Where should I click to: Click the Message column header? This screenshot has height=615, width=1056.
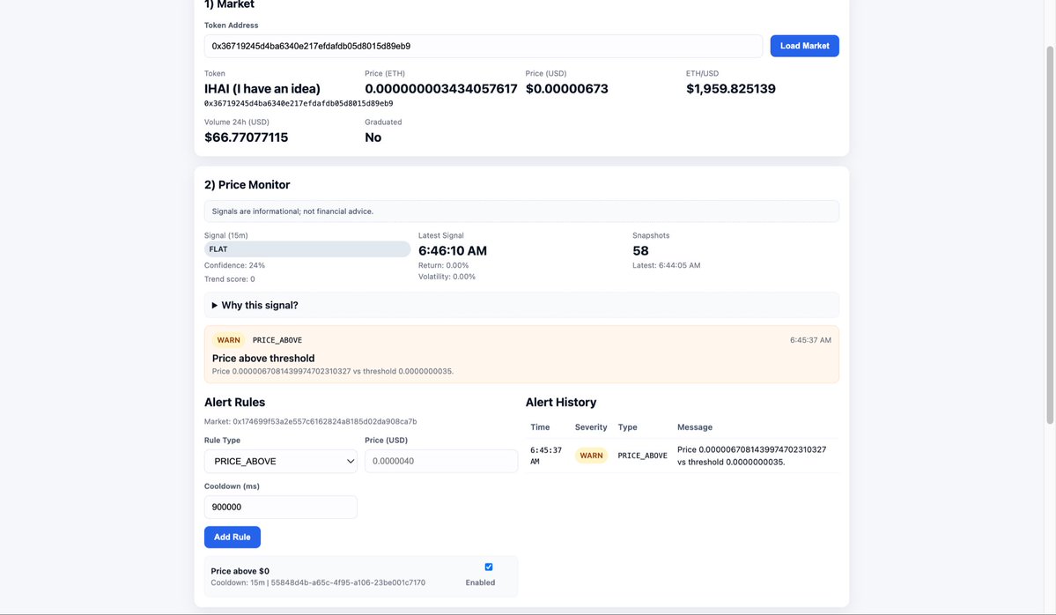coord(694,427)
